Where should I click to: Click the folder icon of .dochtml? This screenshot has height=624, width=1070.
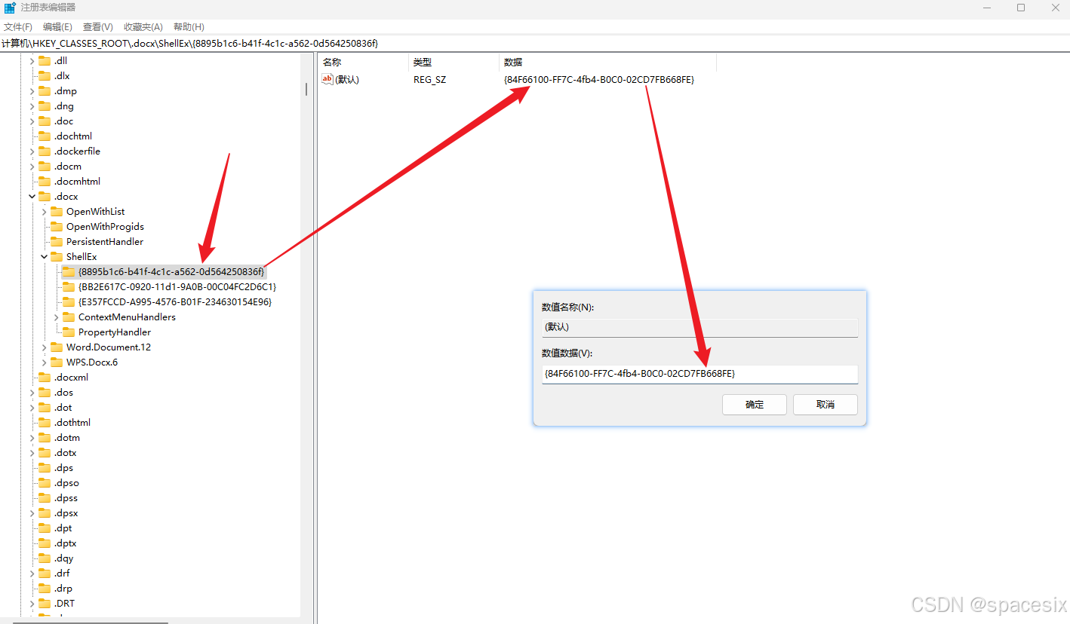pos(45,136)
